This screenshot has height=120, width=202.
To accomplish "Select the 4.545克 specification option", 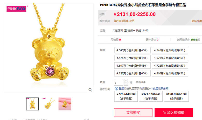I will pyautogui.click(x=132, y=50).
